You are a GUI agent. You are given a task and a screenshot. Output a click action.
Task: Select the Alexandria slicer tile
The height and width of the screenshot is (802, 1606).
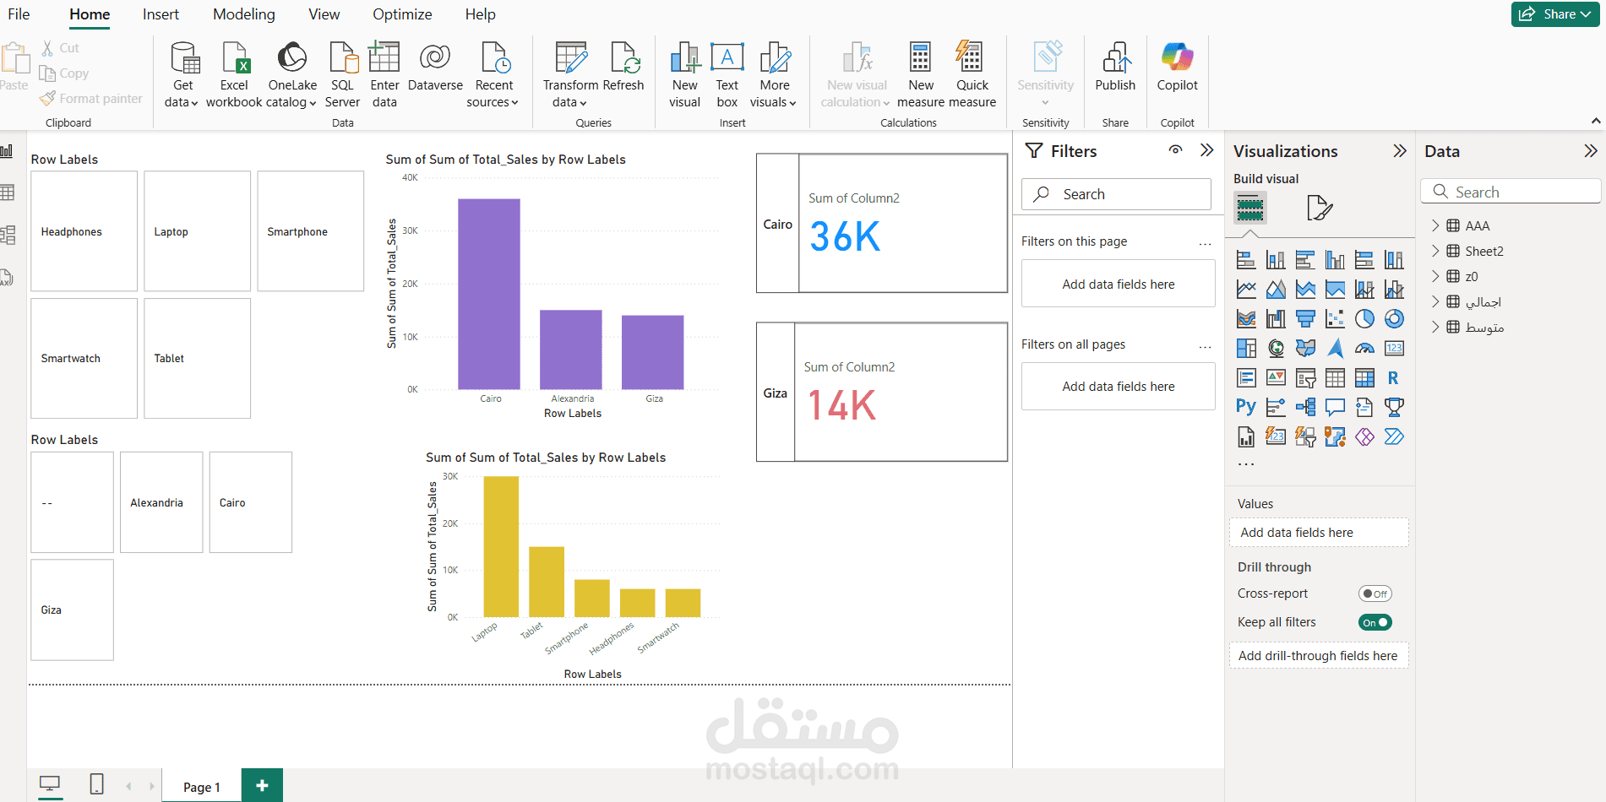pyautogui.click(x=161, y=502)
